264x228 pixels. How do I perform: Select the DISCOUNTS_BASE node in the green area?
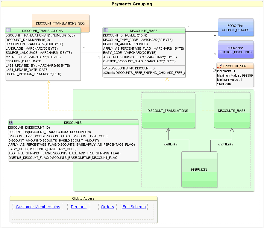click(x=231, y=110)
